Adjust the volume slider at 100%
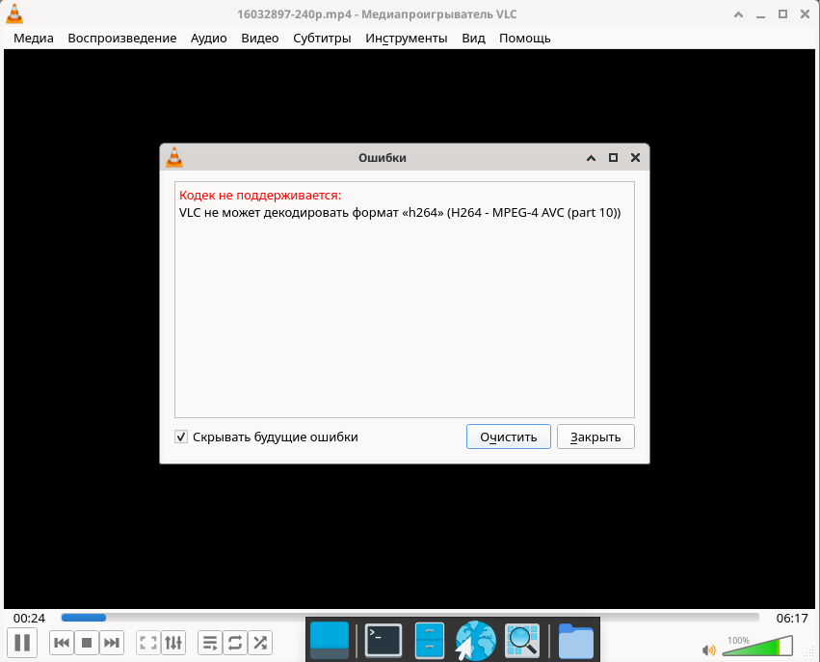Screen dimensions: 820x662 point(757,647)
